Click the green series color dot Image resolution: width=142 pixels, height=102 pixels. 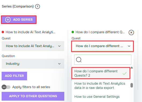73,32
